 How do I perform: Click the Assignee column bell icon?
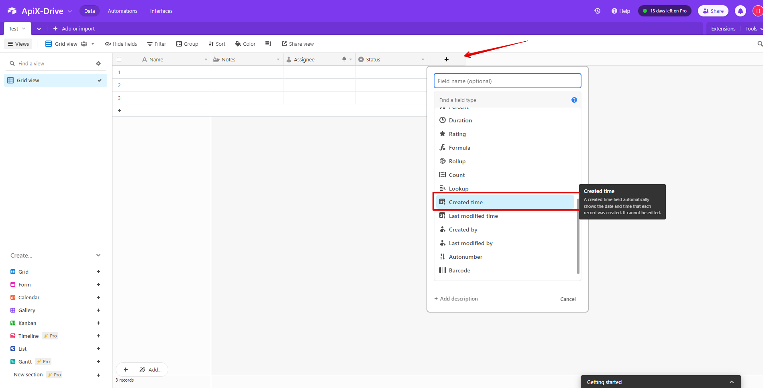pyautogui.click(x=344, y=59)
